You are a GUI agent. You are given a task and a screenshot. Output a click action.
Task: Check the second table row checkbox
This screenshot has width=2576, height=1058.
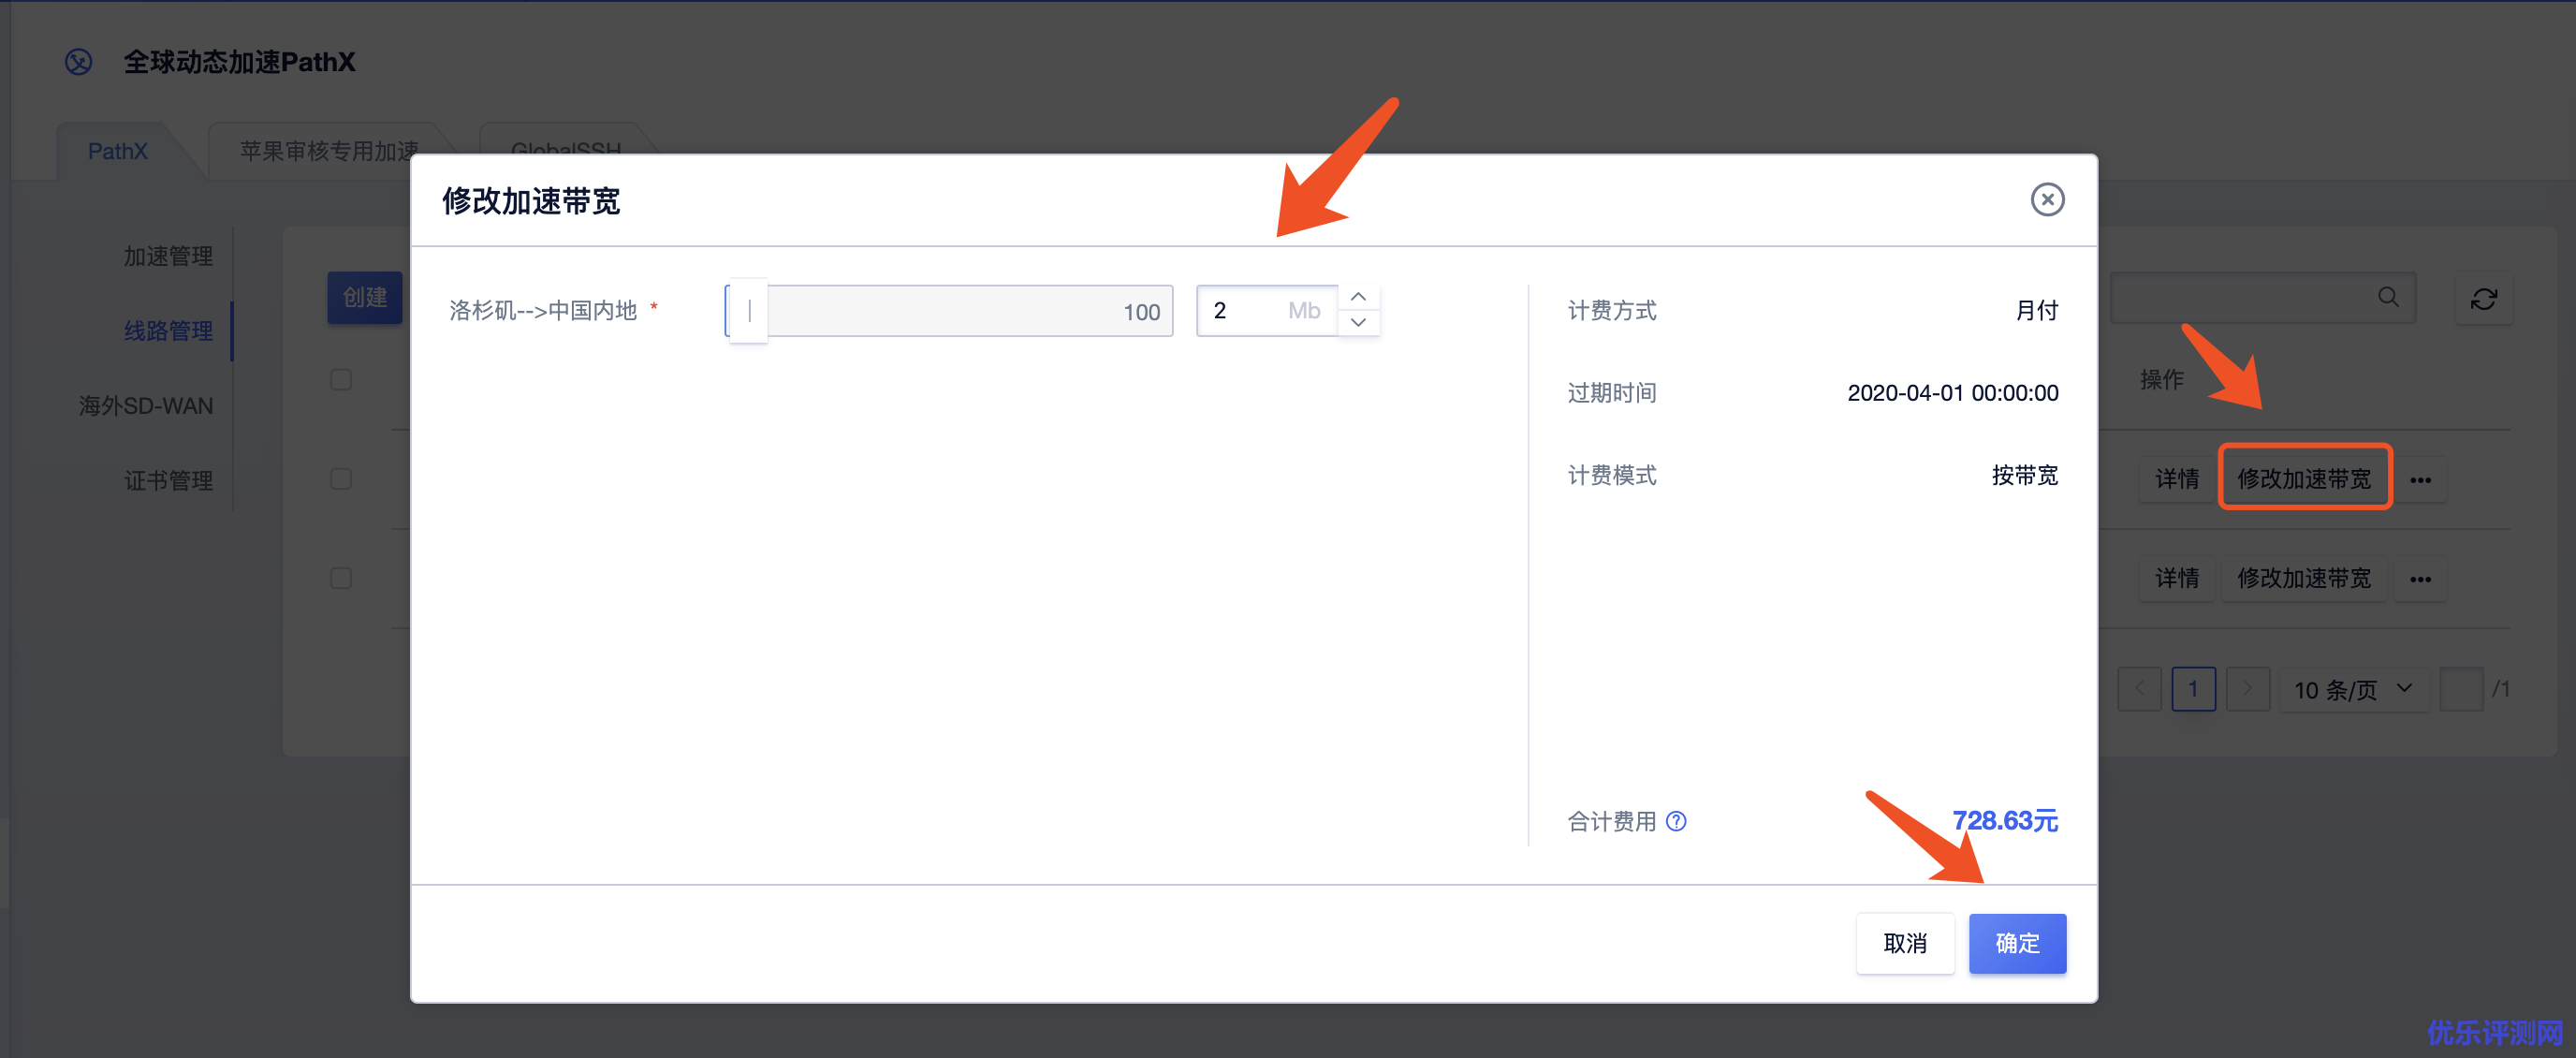point(341,578)
